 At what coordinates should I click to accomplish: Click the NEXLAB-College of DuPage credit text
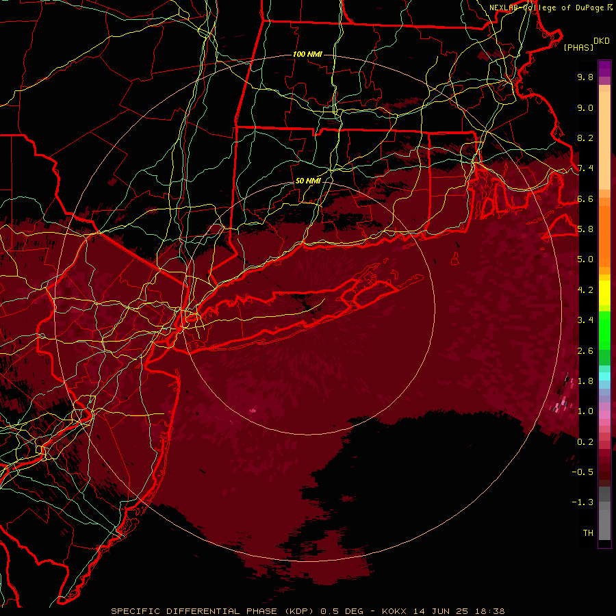point(547,8)
